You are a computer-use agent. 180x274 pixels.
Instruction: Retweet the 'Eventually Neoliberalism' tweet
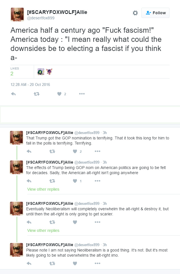[x=52, y=222]
